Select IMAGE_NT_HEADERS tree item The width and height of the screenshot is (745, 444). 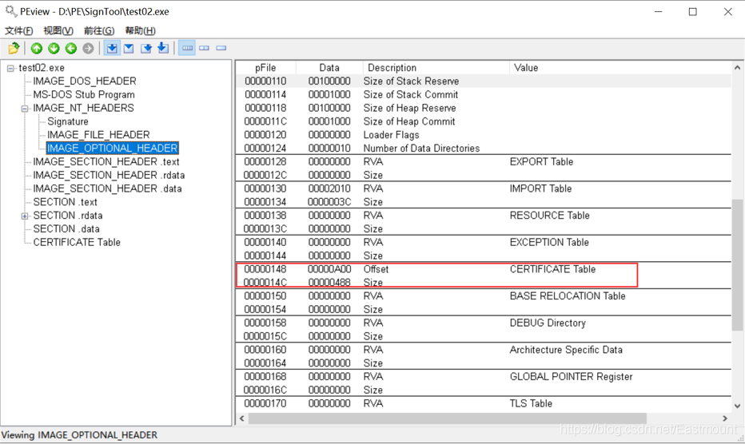tap(84, 108)
